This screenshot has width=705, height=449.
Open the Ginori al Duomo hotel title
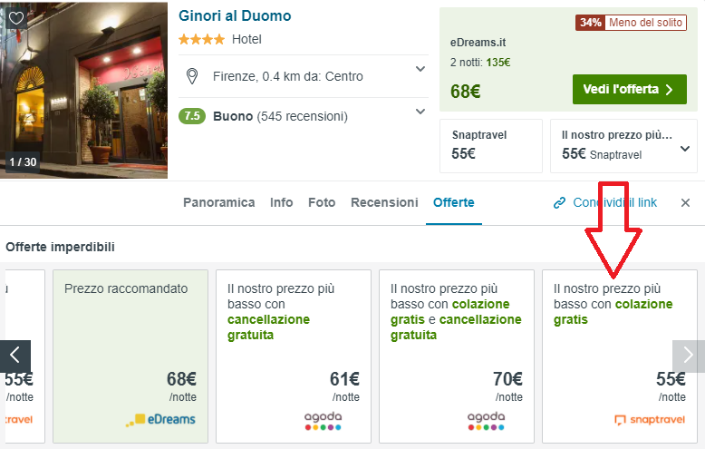pos(235,16)
